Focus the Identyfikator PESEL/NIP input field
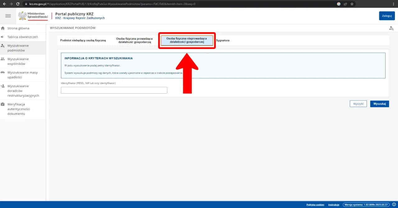The width and height of the screenshot is (398, 208). (x=114, y=90)
